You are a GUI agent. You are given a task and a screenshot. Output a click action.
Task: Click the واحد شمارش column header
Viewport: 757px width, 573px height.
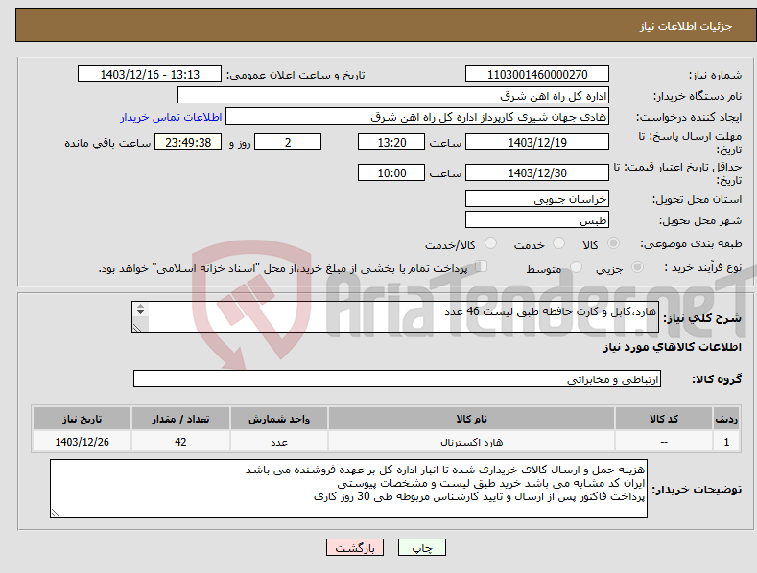pyautogui.click(x=279, y=419)
